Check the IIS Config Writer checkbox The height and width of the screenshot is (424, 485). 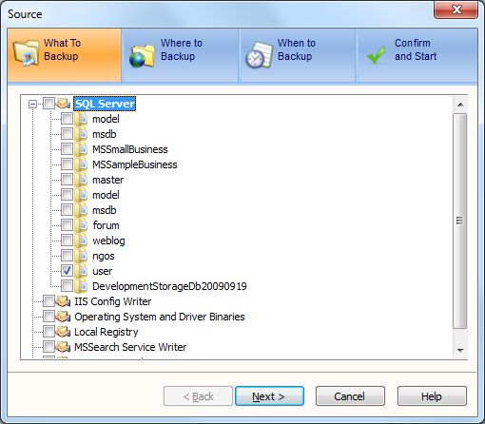48,301
